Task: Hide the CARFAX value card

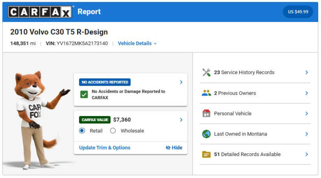Action: click(174, 148)
